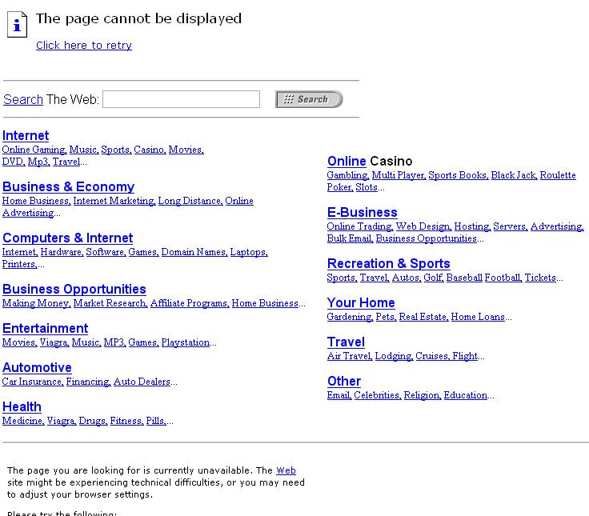Click the blue info icon
Viewport: 589px width, 516px height.
[x=18, y=25]
